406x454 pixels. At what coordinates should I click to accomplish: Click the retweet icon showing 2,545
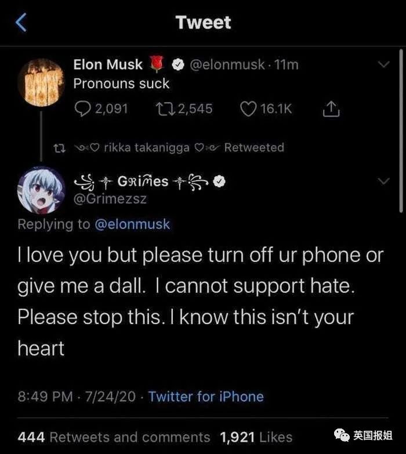pyautogui.click(x=163, y=108)
